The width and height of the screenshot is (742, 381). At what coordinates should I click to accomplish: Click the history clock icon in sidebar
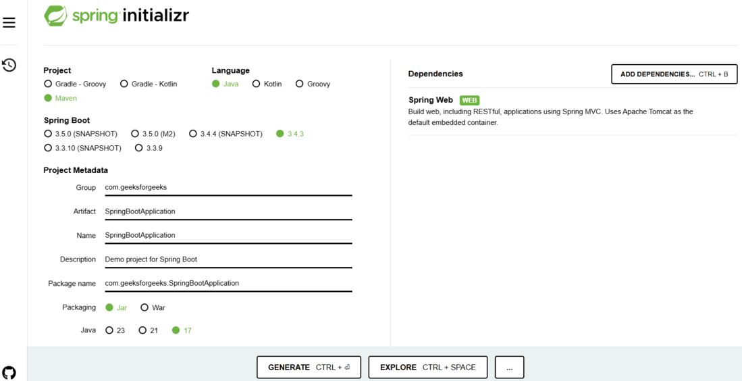[9, 65]
